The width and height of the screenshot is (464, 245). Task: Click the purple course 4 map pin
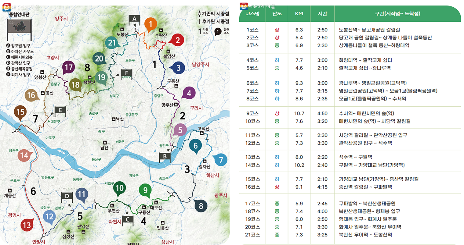click(189, 93)
